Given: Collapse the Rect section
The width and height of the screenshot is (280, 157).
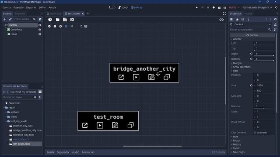Looking at the screenshot, I should pyautogui.click(x=231, y=71).
